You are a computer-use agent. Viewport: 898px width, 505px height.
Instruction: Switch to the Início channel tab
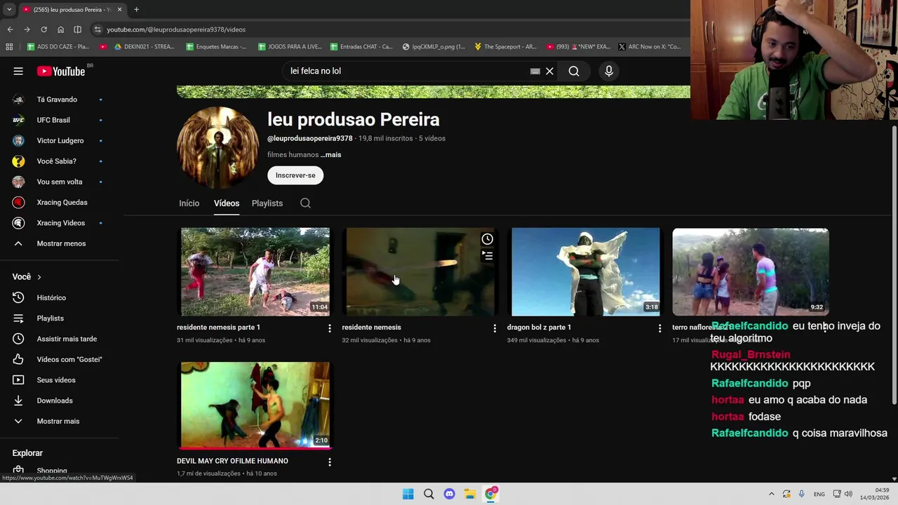tap(189, 203)
